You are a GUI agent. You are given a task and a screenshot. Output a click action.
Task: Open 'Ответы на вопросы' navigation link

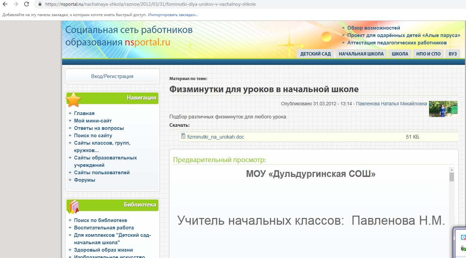[99, 128]
